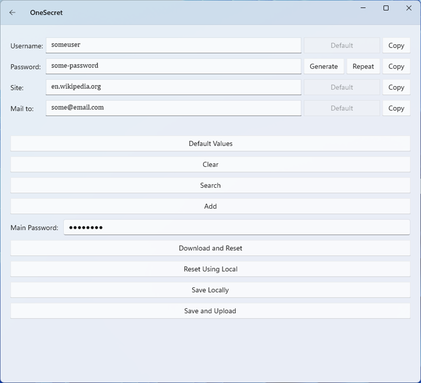This screenshot has width=421, height=383.
Task: Click Reset Using Local
Action: coord(210,269)
